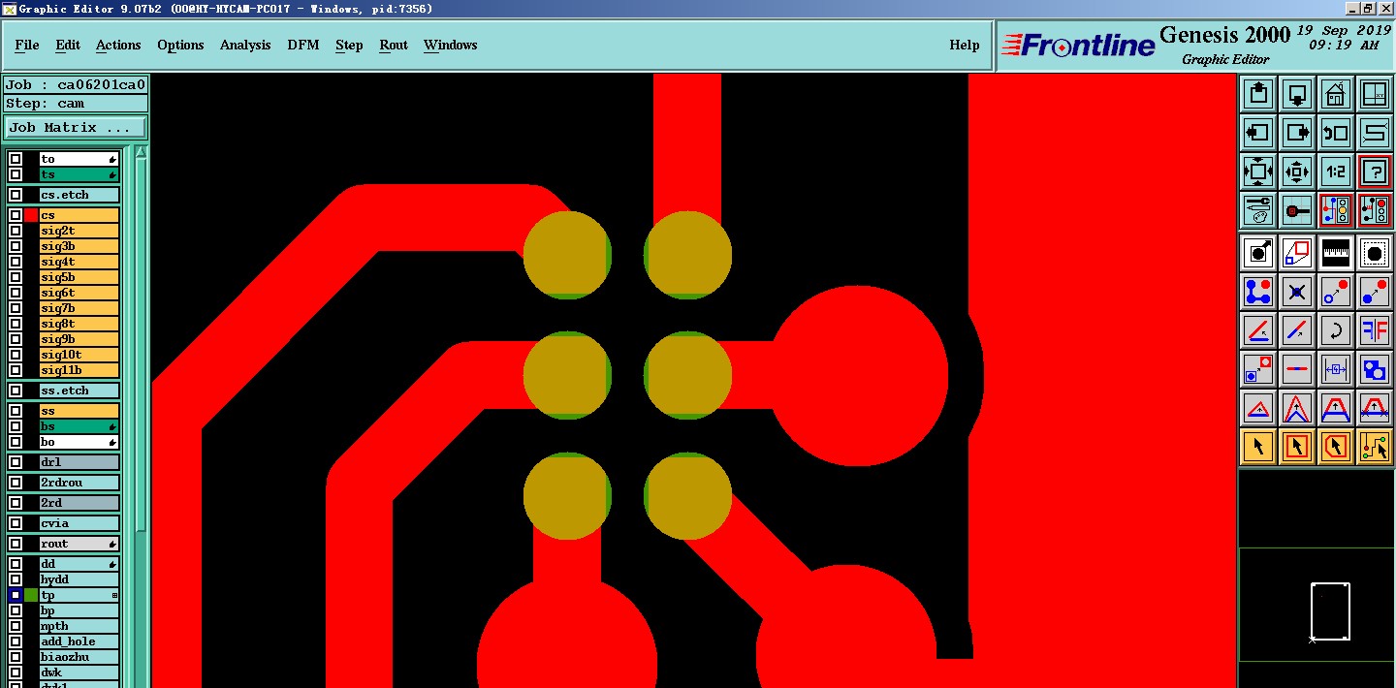Image resolution: width=1396 pixels, height=688 pixels.
Task: Toggle the checkbox for layer sig2t
Action: (x=16, y=231)
